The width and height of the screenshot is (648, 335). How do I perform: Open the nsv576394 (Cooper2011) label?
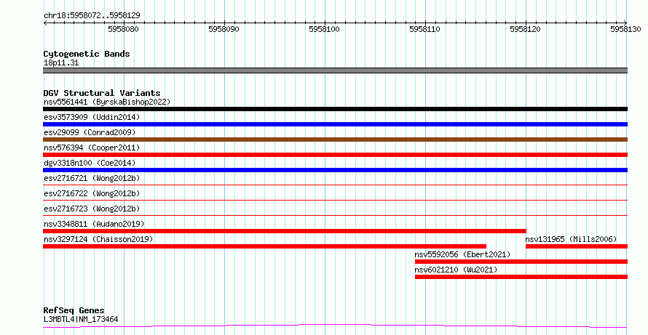pyautogui.click(x=92, y=148)
